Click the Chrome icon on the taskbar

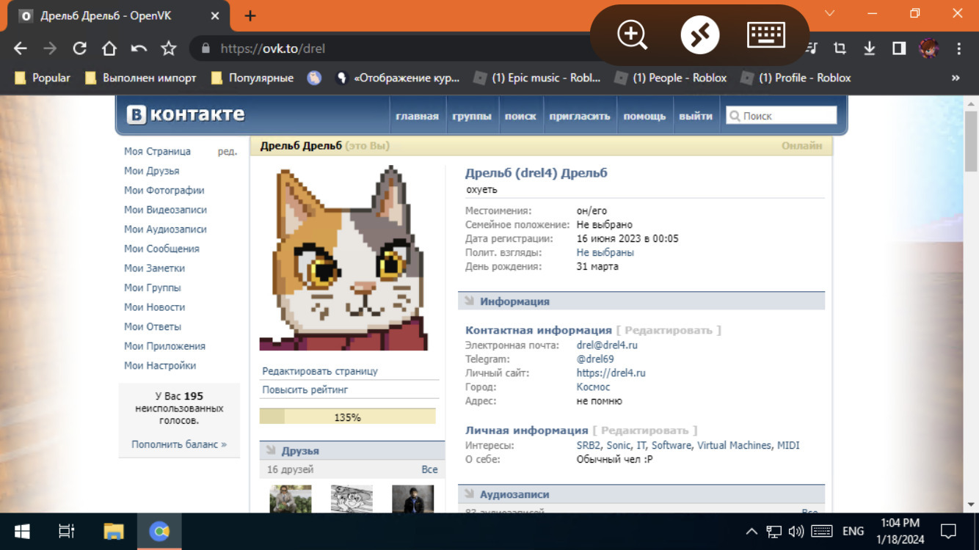click(x=159, y=532)
